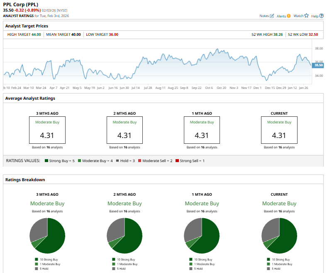
Task: Click the Watch link
Action: pyautogui.click(x=298, y=16)
